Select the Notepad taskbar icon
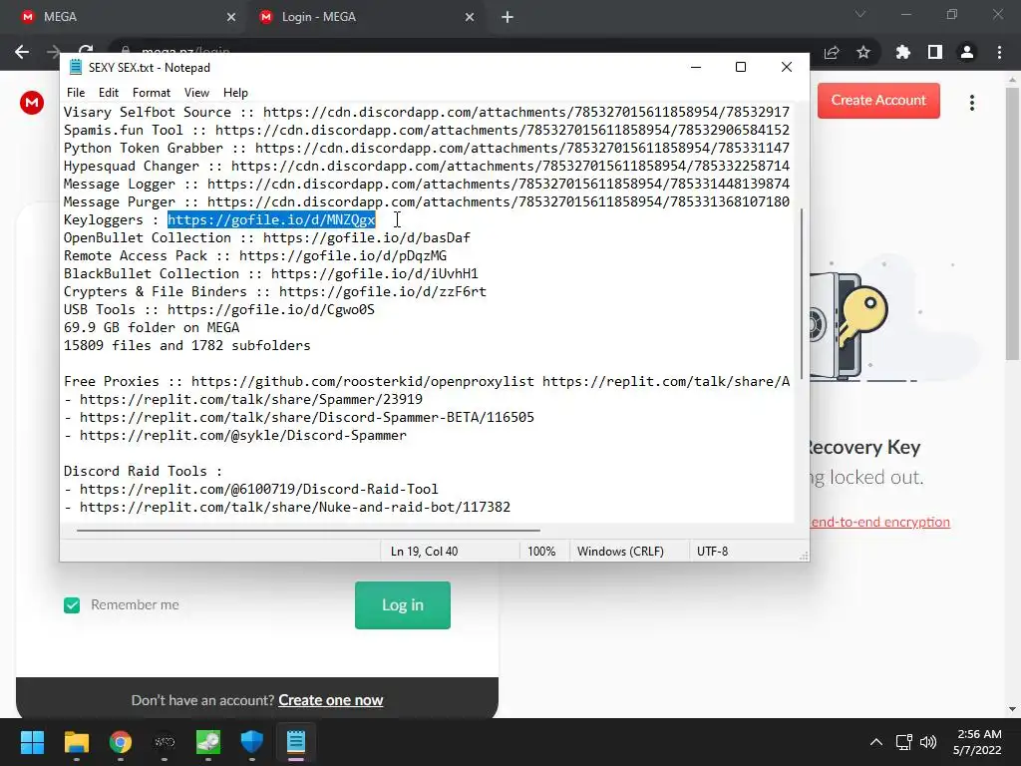Screen dimensions: 1021x766 [295, 742]
